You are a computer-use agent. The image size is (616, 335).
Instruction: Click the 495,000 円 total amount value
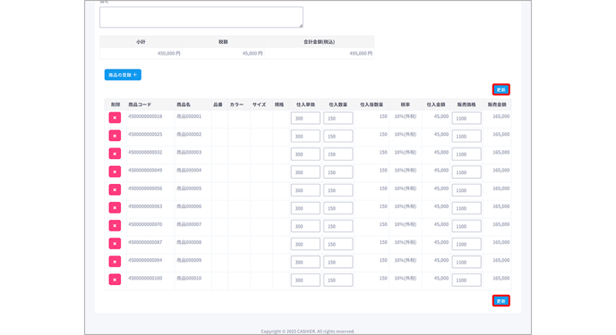click(361, 54)
